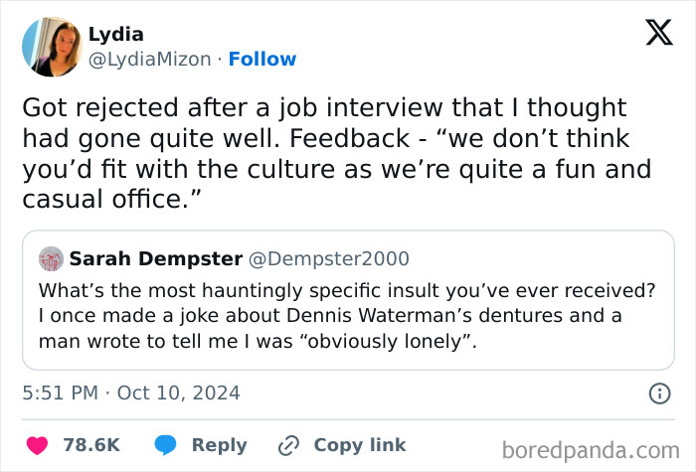This screenshot has width=696, height=472.
Task: Click the chain link icon
Action: (289, 445)
